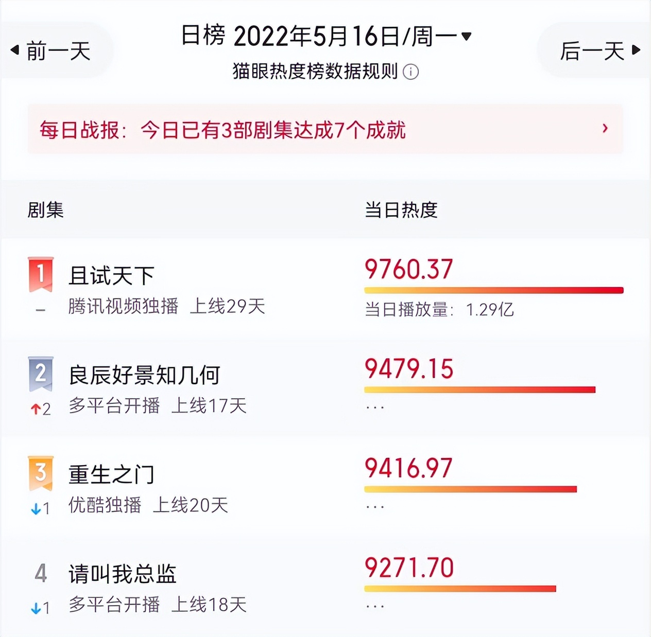Viewport: 651px width, 637px height.
Task: Switch to the 剧集 column header
Action: point(45,211)
